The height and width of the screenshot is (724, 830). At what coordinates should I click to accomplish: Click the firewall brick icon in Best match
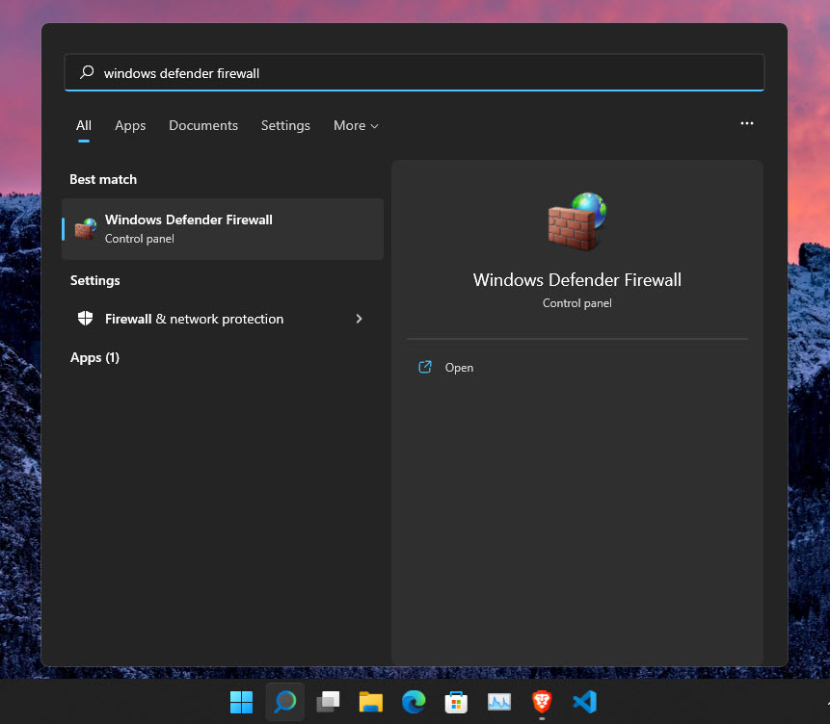(x=85, y=229)
